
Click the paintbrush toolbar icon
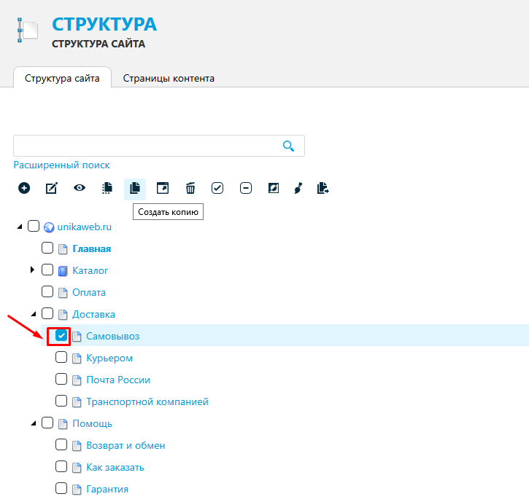[x=298, y=188]
